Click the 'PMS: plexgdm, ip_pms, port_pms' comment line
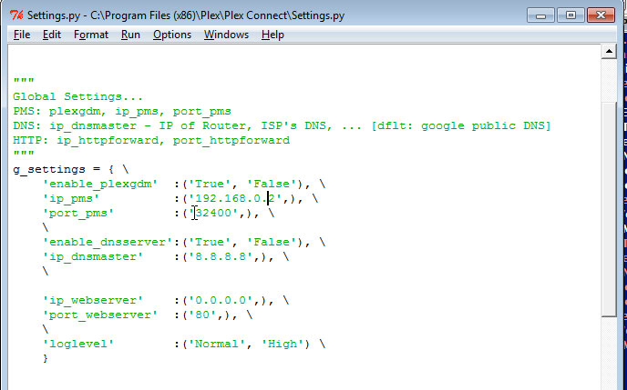 coord(122,111)
